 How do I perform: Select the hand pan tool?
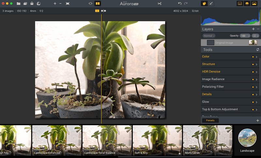[204, 4]
